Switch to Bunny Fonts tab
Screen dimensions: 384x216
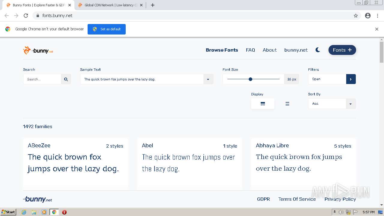tap(38, 5)
